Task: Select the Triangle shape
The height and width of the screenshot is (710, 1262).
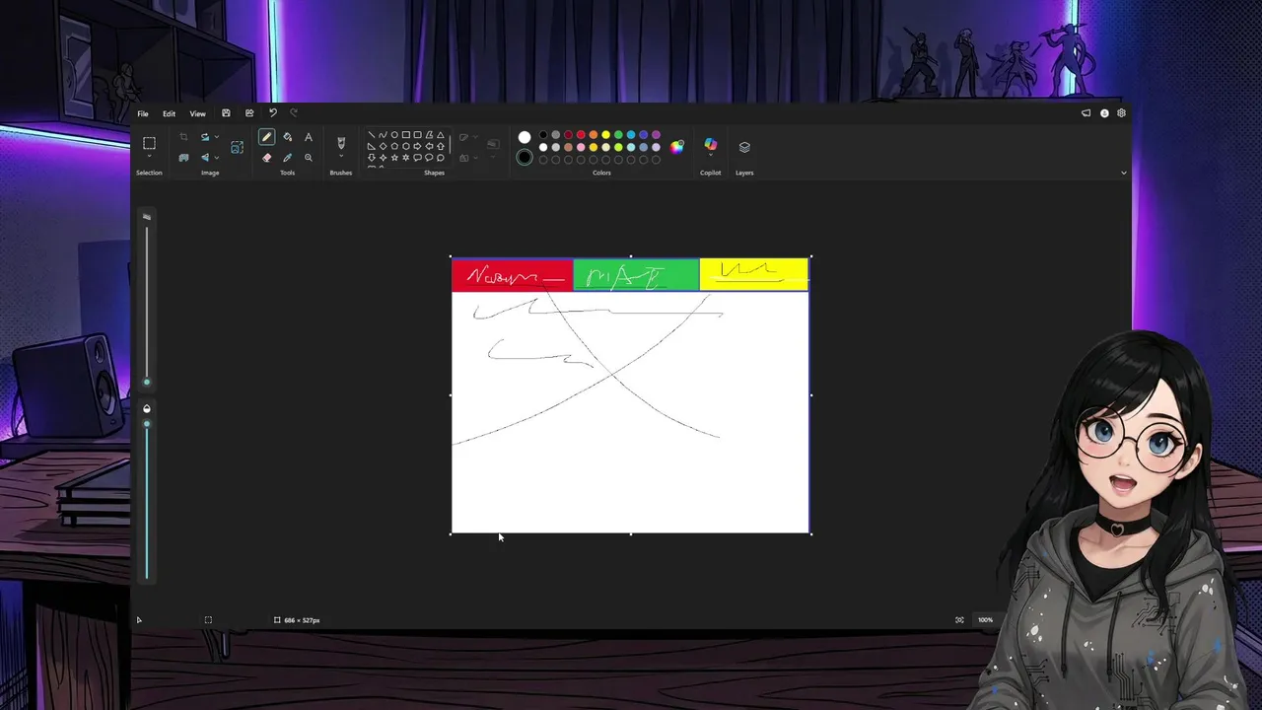Action: (x=441, y=135)
